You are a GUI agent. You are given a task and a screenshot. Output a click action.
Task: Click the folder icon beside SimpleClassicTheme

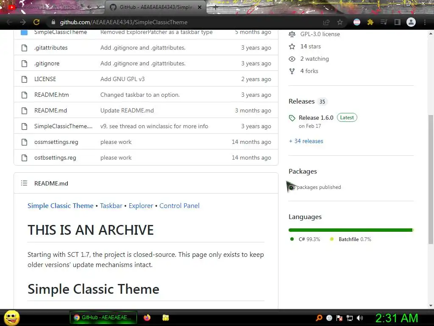[x=24, y=32]
